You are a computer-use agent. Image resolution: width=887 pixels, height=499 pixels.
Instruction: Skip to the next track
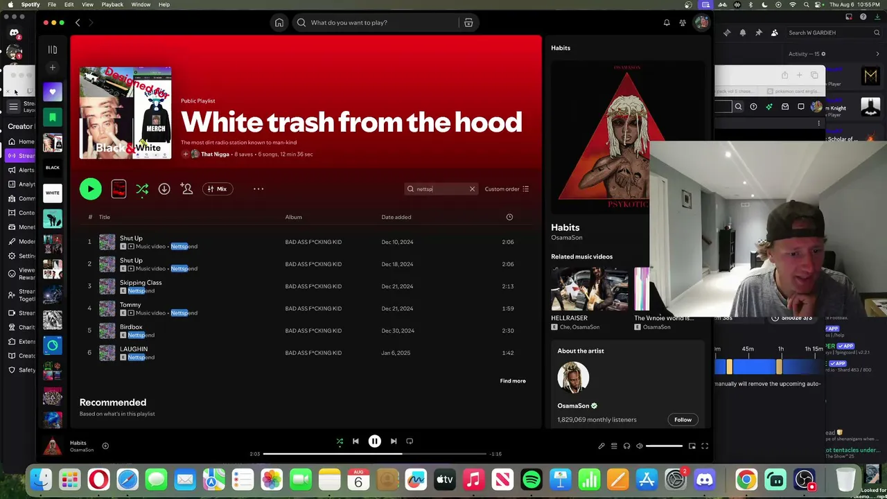coord(393,441)
